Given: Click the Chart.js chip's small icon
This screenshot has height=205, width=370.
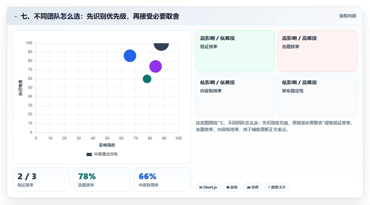Looking at the screenshot, I should point(201,187).
